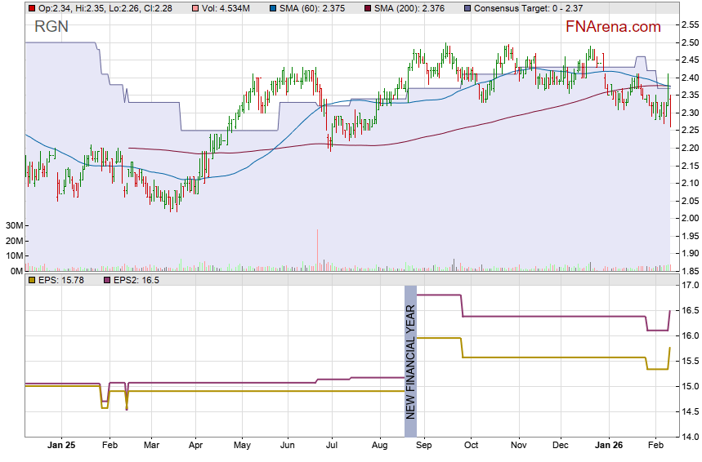The height and width of the screenshot is (462, 702).
Task: Select the RGN ticker label
Action: 51,27
